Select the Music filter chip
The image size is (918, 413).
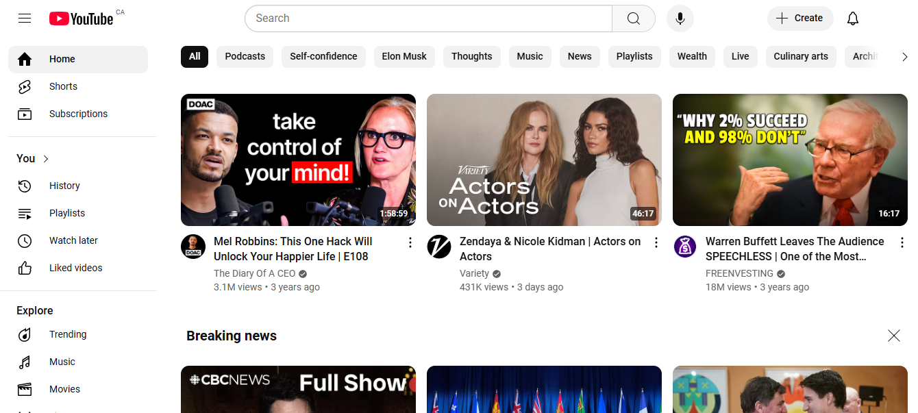[x=530, y=57]
